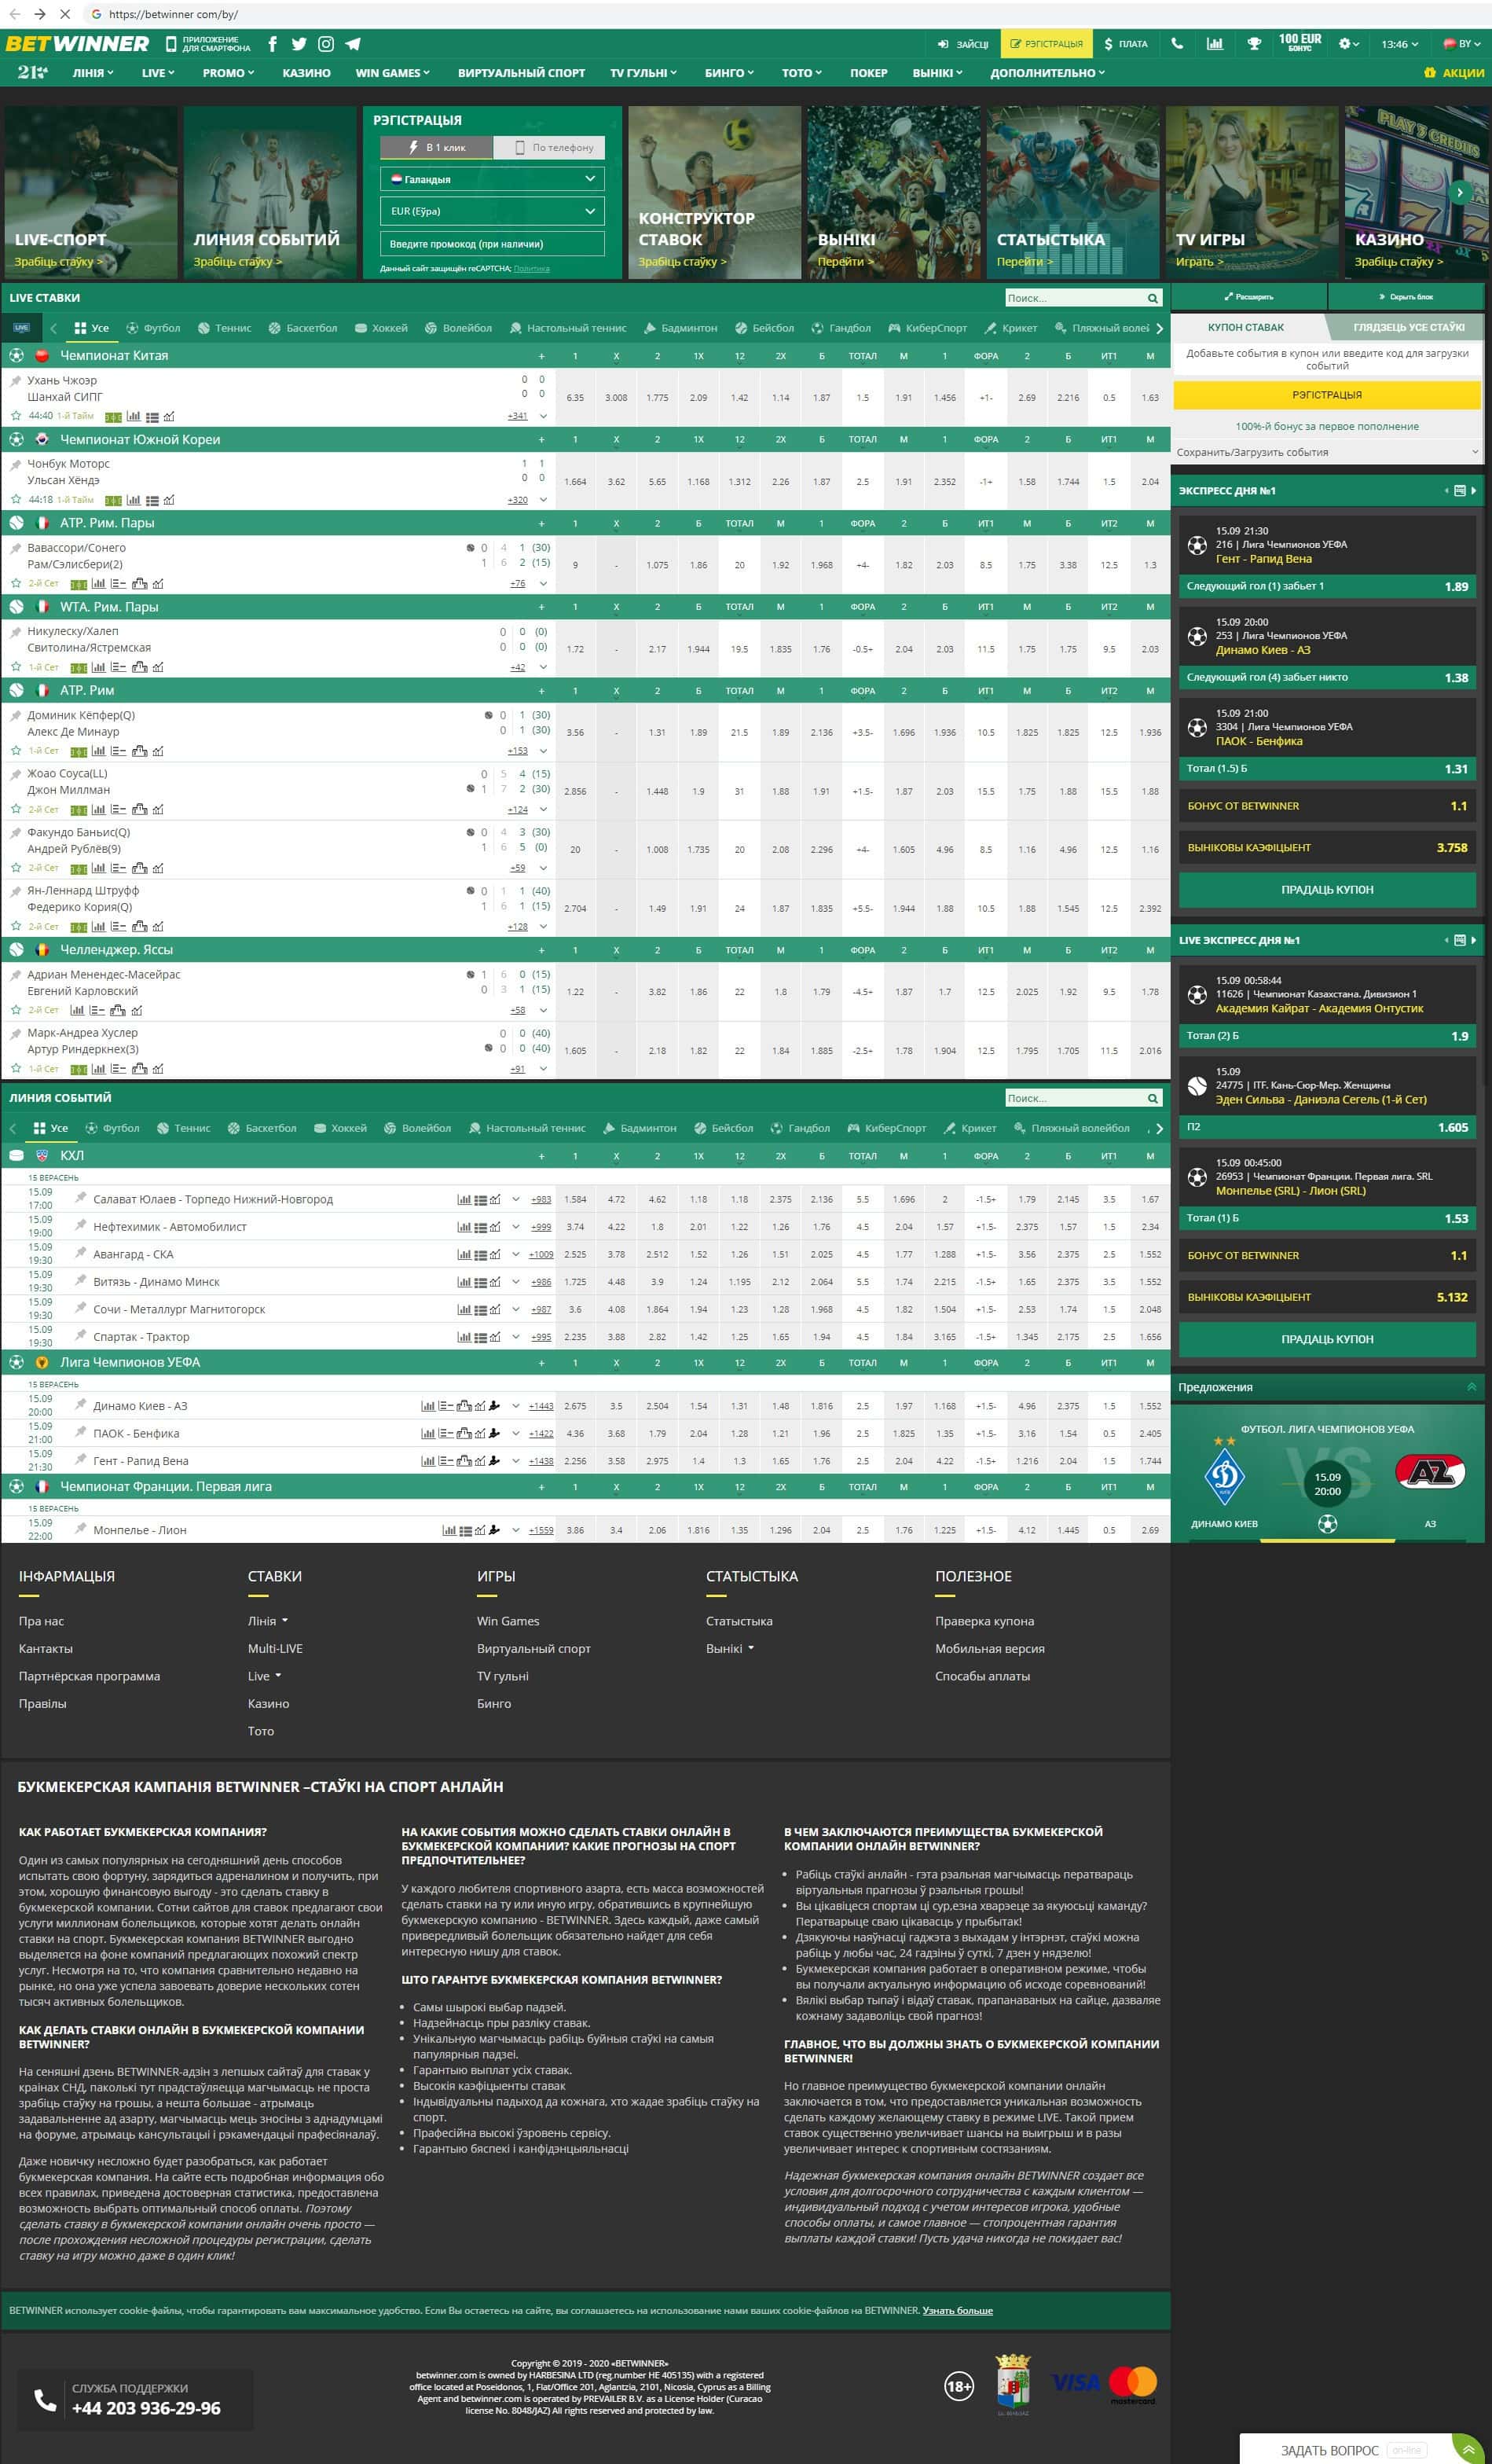The image size is (1492, 2464).
Task: Open statistics bar-chart icon in top bar
Action: click(1214, 44)
